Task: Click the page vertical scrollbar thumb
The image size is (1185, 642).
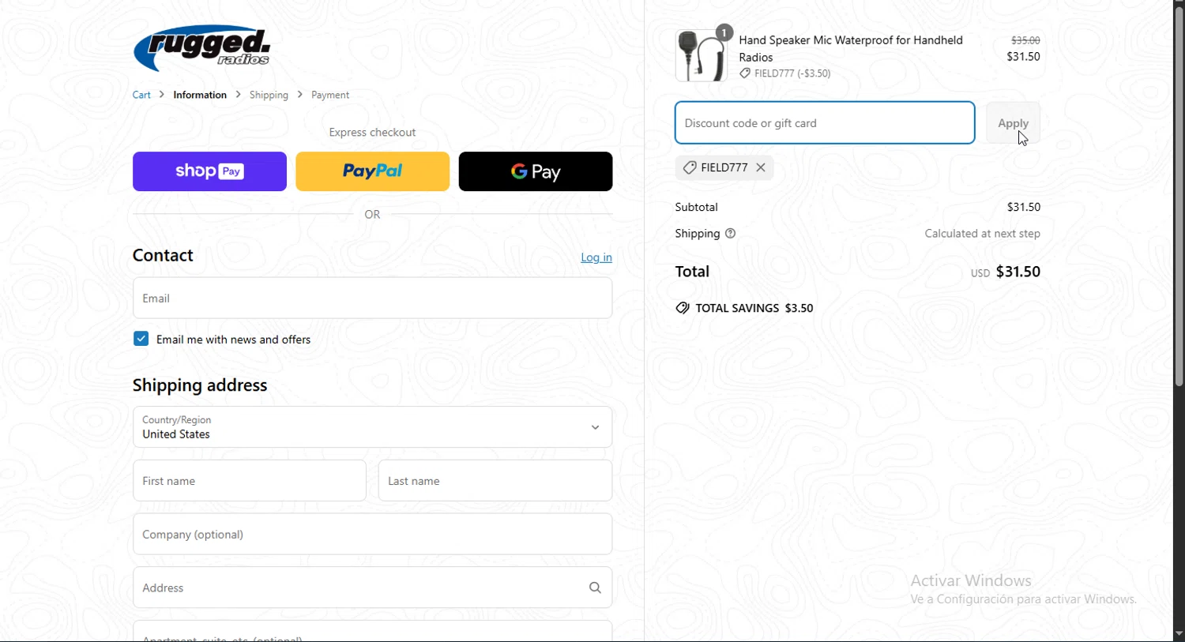Action: pos(1179,196)
